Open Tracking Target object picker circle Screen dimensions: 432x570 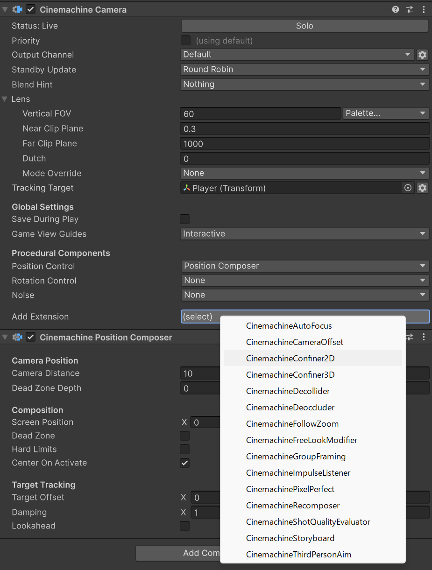point(408,188)
